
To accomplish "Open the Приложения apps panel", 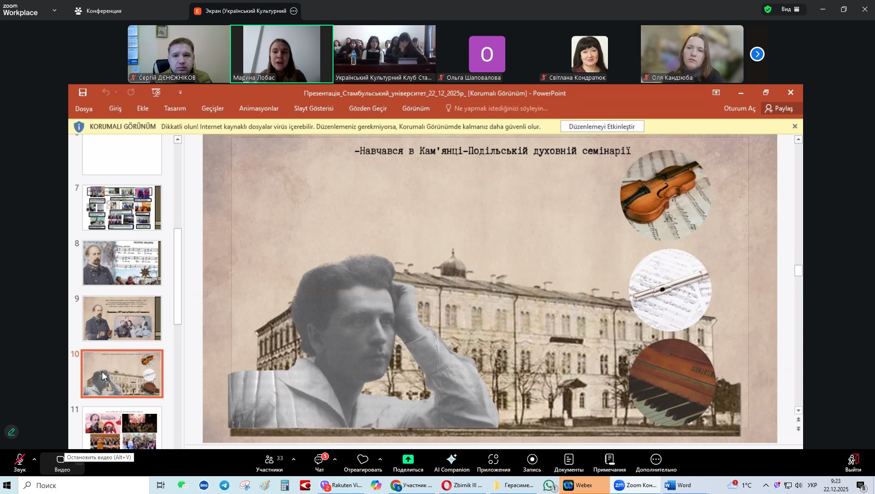I will 493,462.
